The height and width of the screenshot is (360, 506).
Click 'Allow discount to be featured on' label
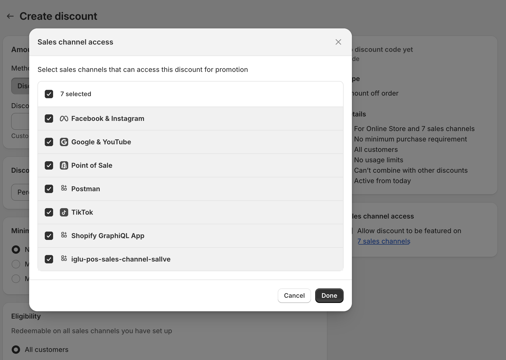tap(409, 231)
